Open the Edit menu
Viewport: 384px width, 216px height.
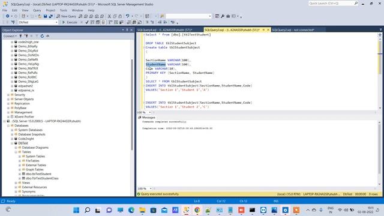pyautogui.click(x=14, y=10)
